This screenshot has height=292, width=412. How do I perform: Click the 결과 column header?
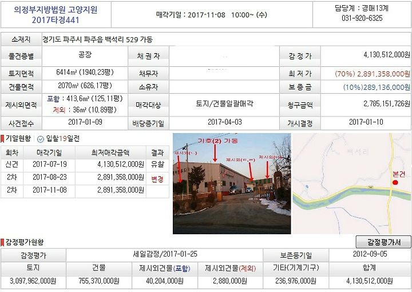[x=157, y=153]
